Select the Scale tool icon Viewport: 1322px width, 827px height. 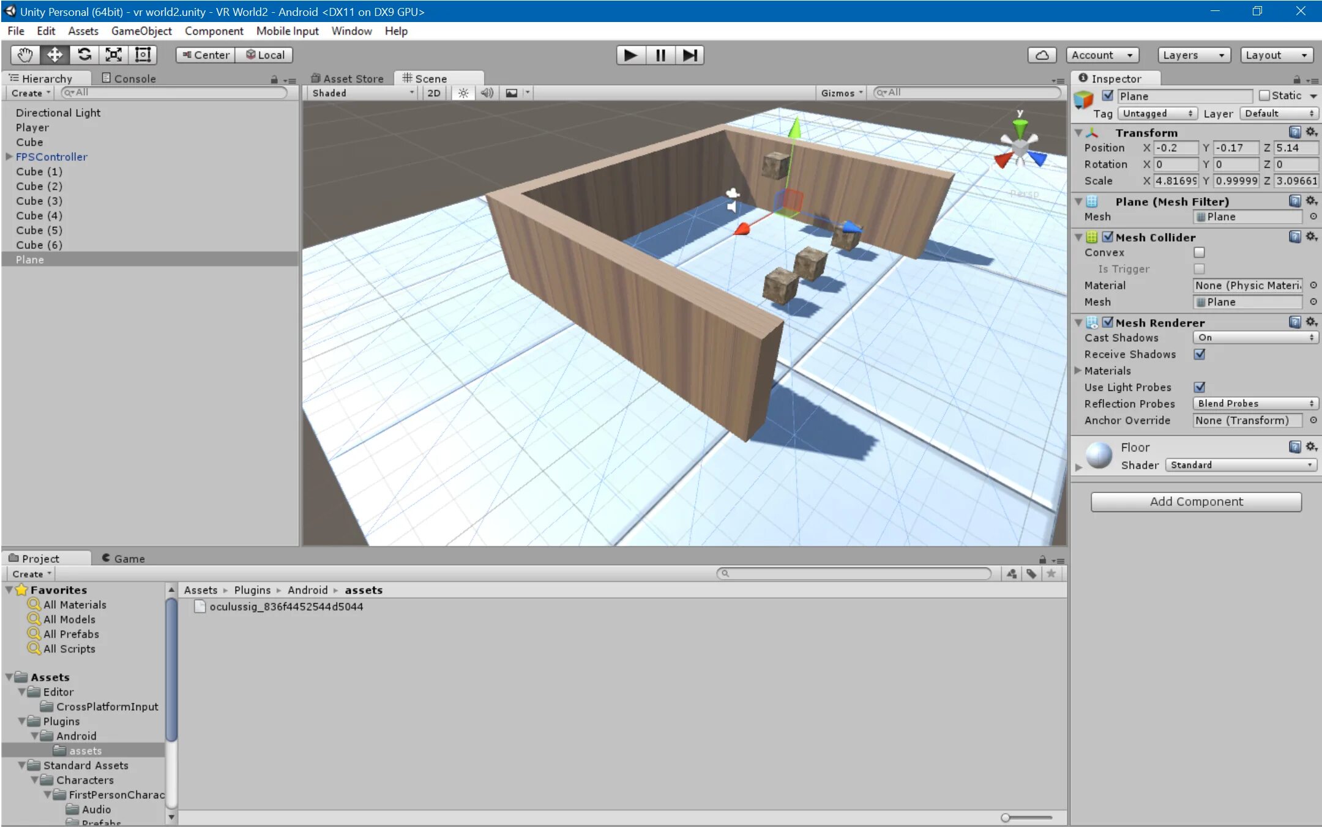pyautogui.click(x=113, y=55)
